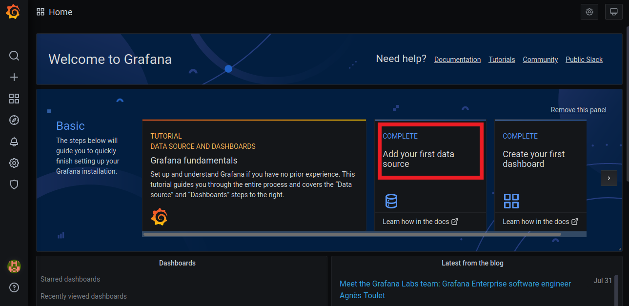The height and width of the screenshot is (306, 629).
Task: Open the Documentation link
Action: pyautogui.click(x=457, y=60)
